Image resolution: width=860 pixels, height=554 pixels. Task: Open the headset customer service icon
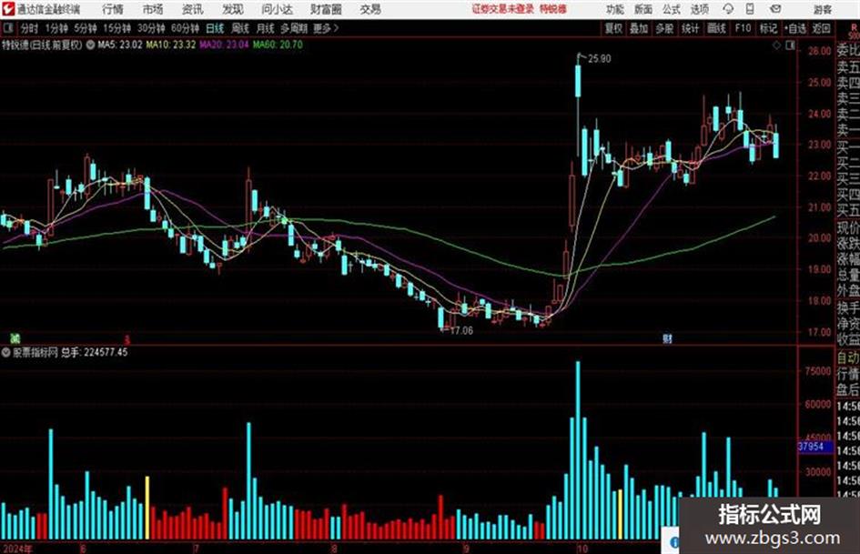(728, 9)
